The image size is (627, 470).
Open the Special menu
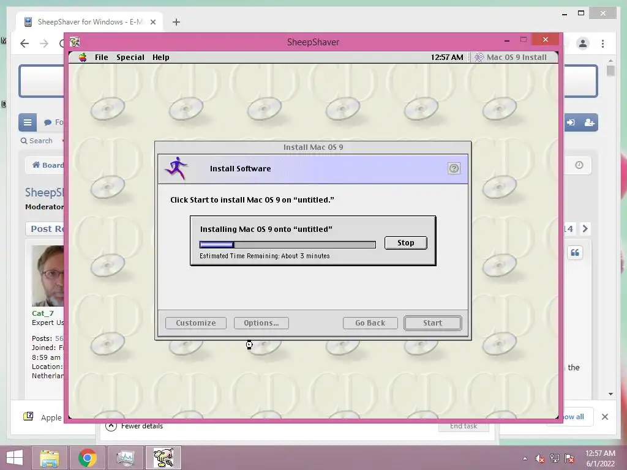coord(130,57)
